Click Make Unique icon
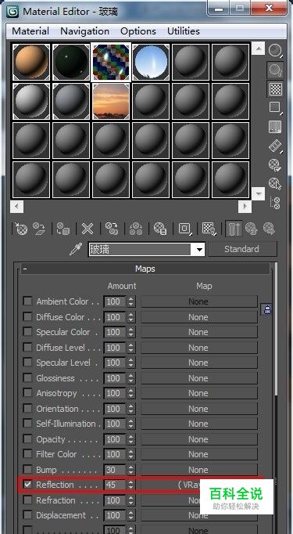The image size is (293, 534). point(136,229)
